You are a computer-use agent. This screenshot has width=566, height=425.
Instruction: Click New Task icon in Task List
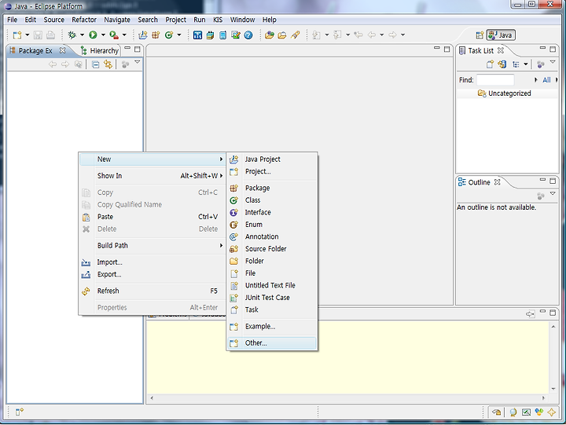tap(490, 64)
